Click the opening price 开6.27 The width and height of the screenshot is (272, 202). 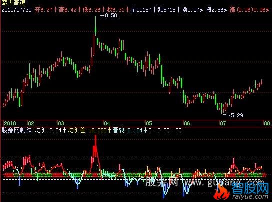pos(43,10)
